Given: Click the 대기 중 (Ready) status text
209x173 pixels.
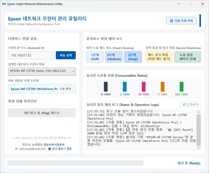Looking at the screenshot, I should pyautogui.click(x=189, y=163).
